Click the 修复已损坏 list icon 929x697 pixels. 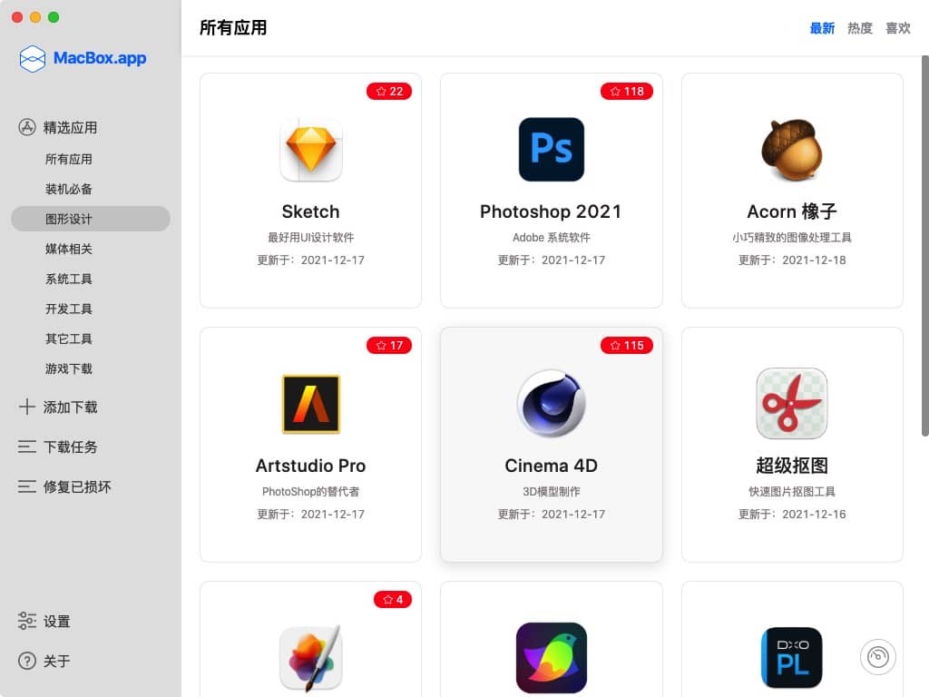point(26,486)
